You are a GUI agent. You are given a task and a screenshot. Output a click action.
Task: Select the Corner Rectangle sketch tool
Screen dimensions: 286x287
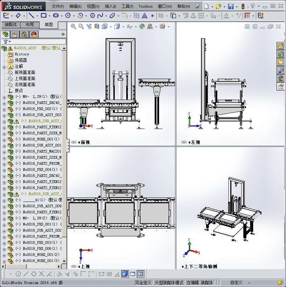(44, 16)
